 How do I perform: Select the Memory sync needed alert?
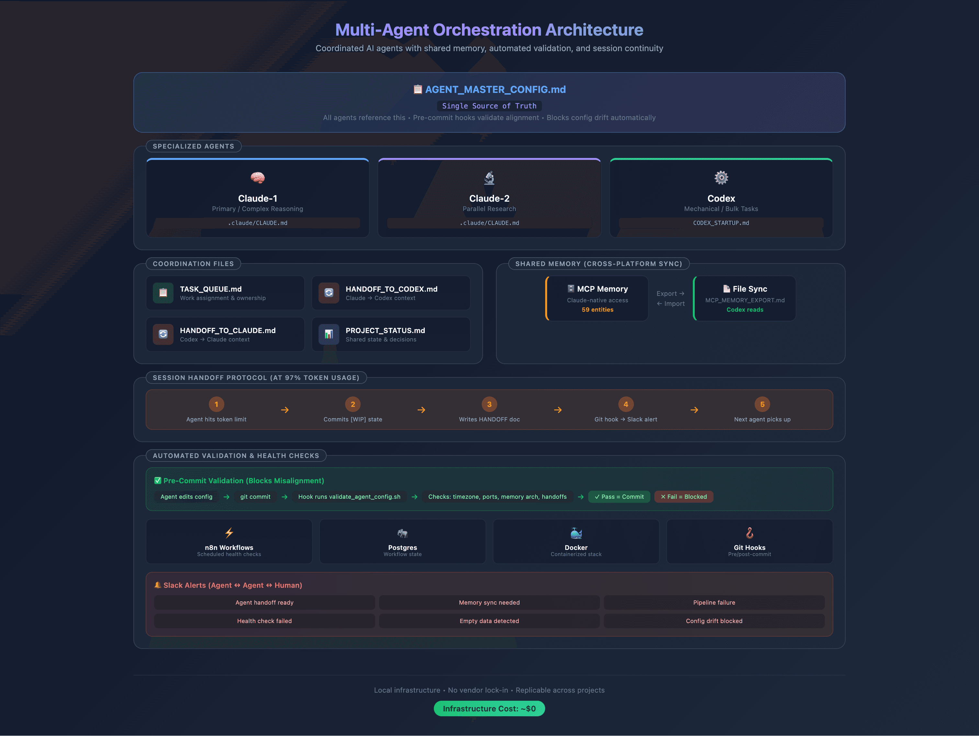click(x=489, y=602)
